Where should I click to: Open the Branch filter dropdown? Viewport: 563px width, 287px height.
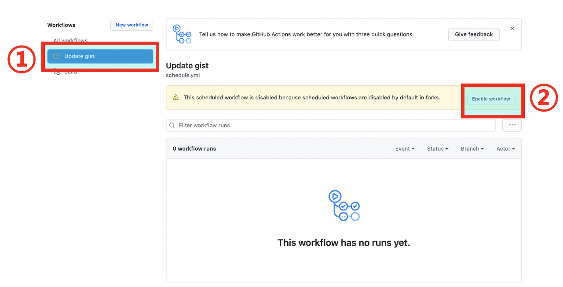point(472,149)
